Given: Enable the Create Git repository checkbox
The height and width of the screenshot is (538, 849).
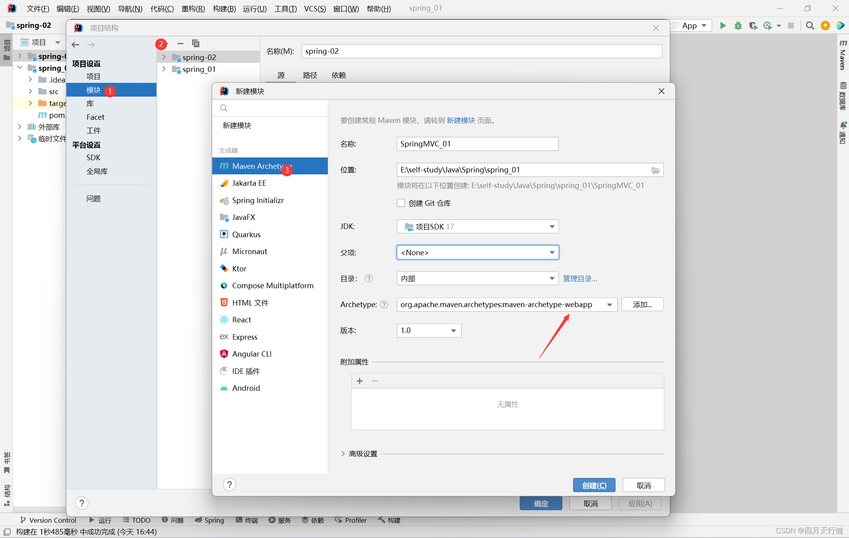Looking at the screenshot, I should tap(401, 203).
